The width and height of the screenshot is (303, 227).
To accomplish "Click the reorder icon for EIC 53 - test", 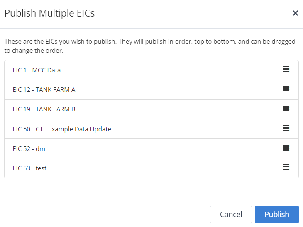I will click(286, 167).
